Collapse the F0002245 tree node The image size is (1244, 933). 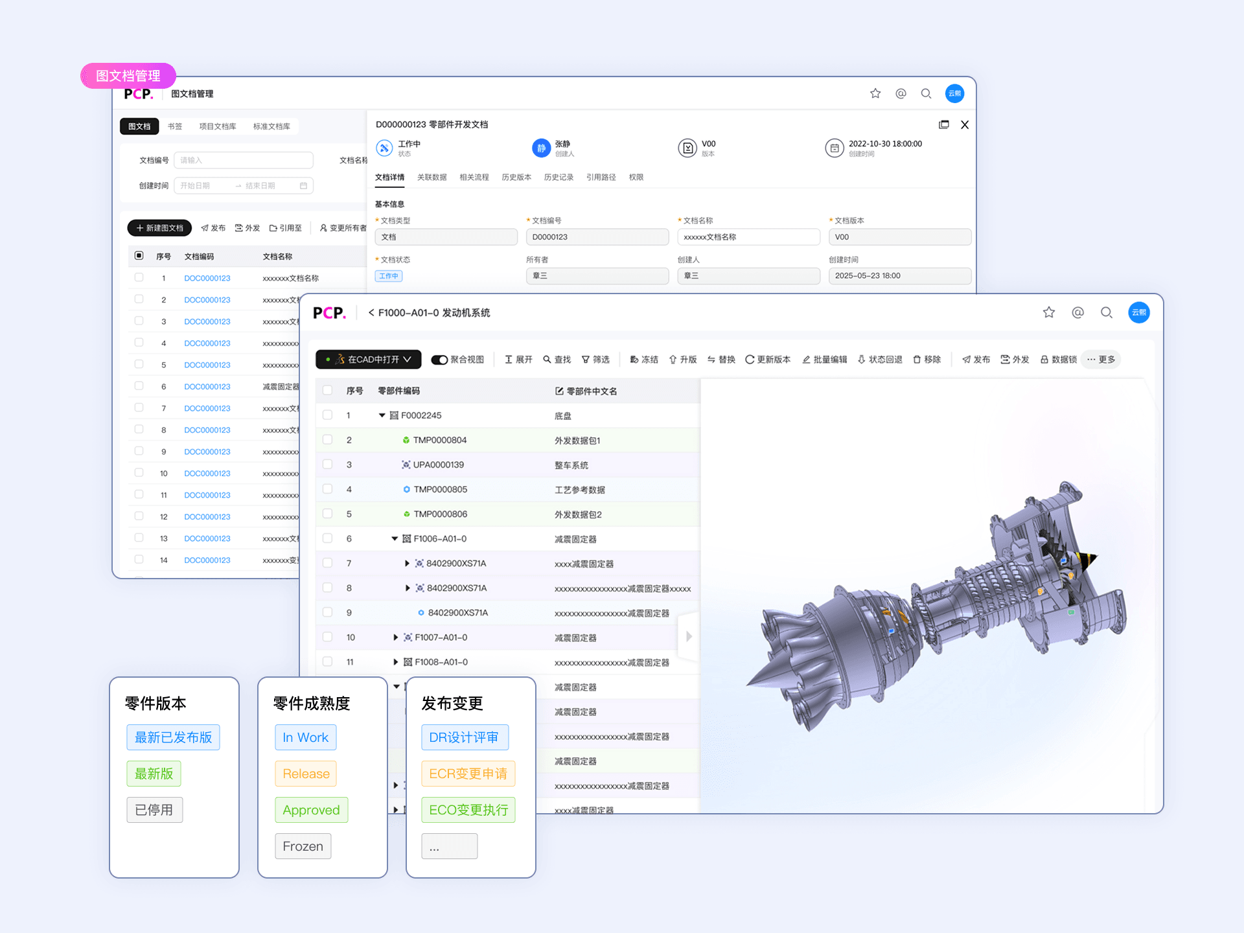tap(382, 415)
